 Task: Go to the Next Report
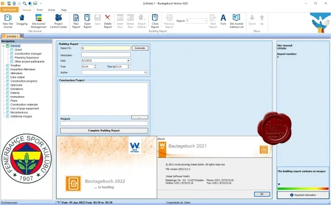213,18
